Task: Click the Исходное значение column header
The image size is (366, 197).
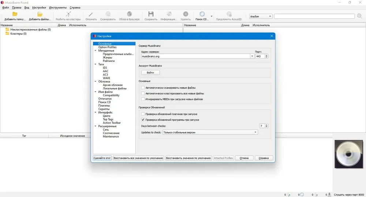Action: (x=72, y=135)
